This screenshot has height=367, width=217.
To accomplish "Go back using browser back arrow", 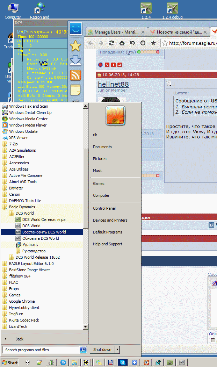I will pyautogui.click(x=91, y=43).
